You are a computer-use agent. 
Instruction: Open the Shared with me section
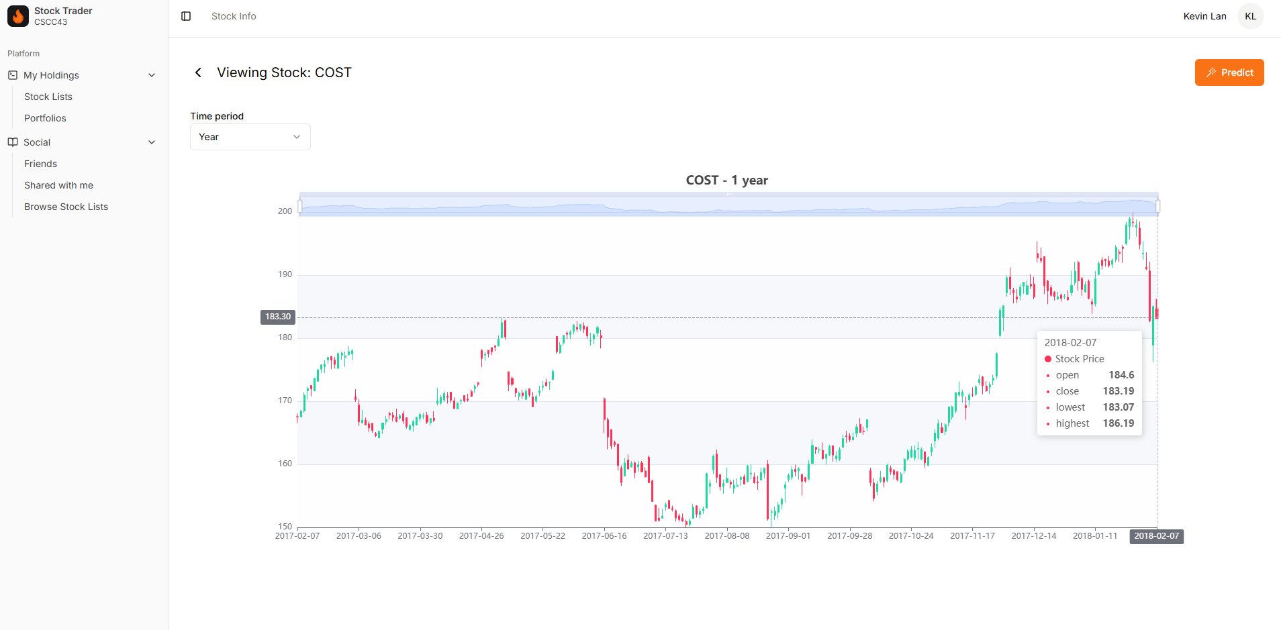[58, 185]
